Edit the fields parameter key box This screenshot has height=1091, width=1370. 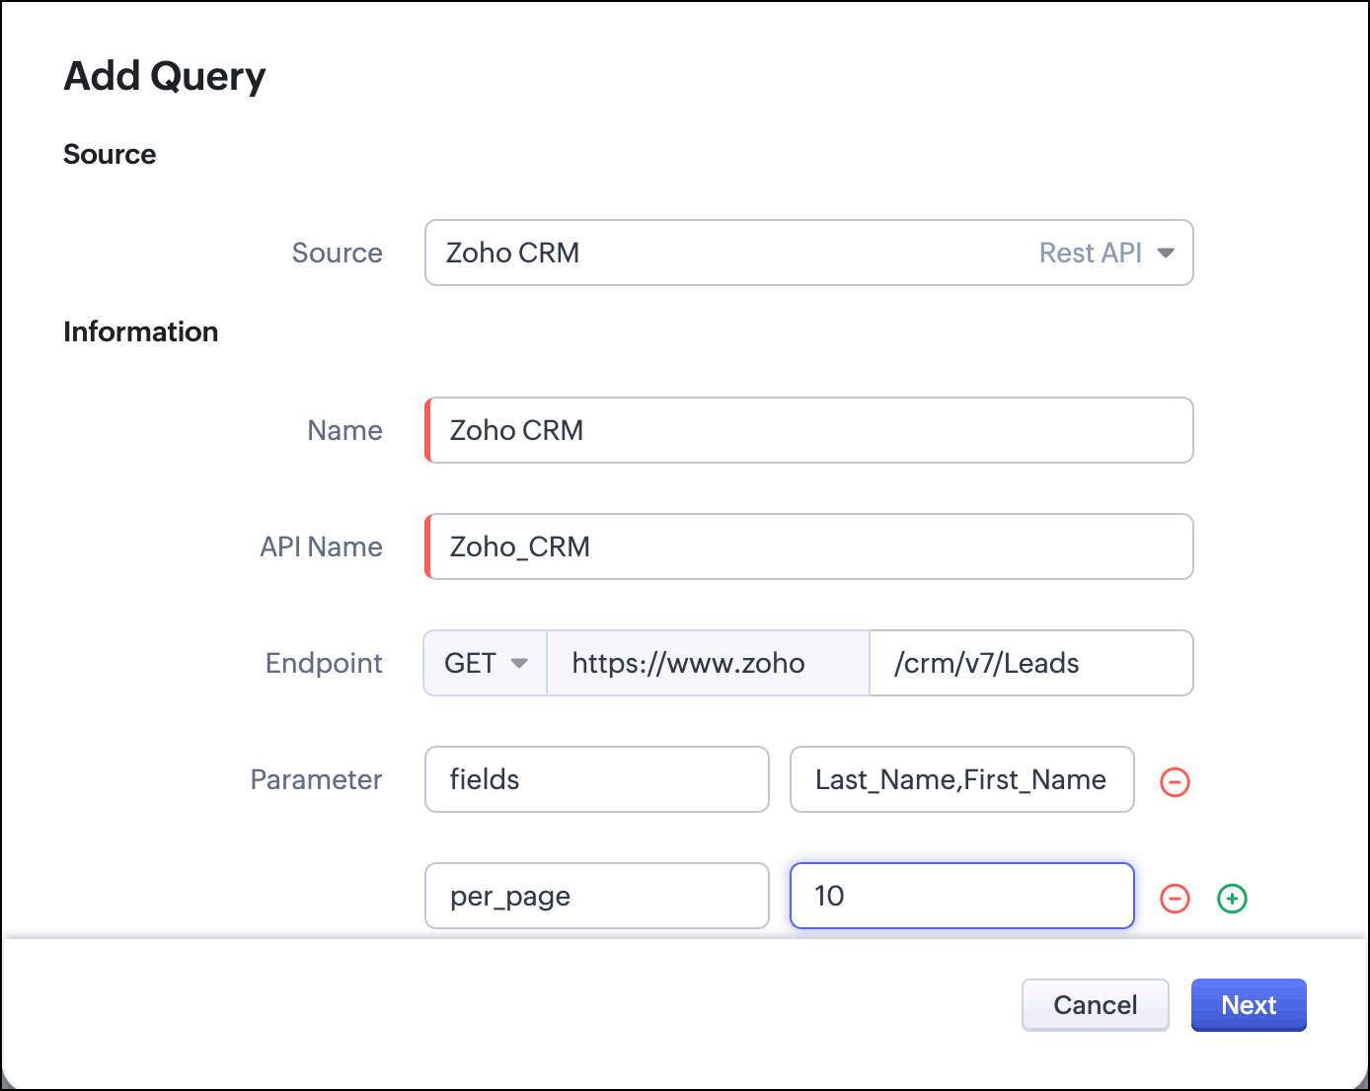click(x=597, y=779)
